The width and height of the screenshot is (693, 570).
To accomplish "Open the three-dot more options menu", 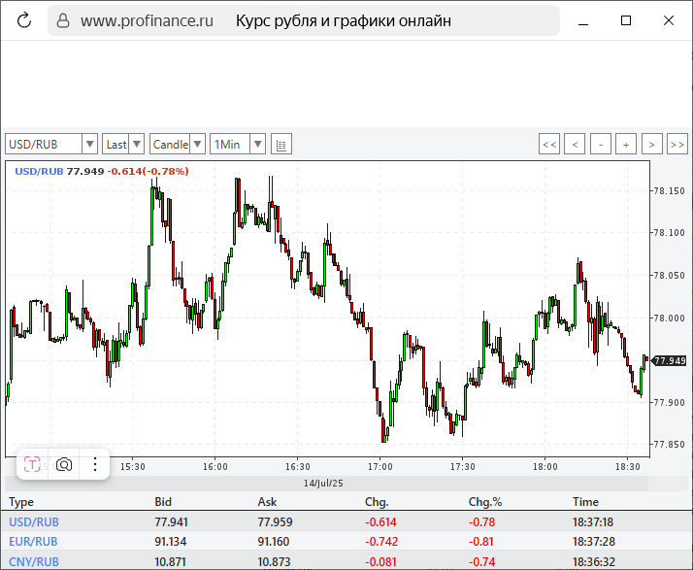I will [x=95, y=464].
